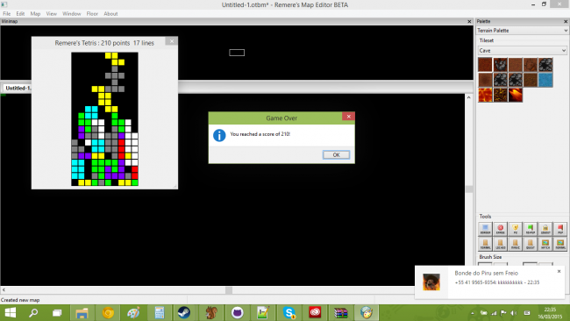Select the Quest door tool
The width and height of the screenshot is (570, 321).
coord(531,244)
